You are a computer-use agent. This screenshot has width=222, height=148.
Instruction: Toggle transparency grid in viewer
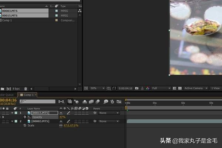[180, 88]
